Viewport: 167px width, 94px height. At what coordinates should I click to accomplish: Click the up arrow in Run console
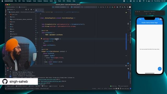[x=10, y=72]
